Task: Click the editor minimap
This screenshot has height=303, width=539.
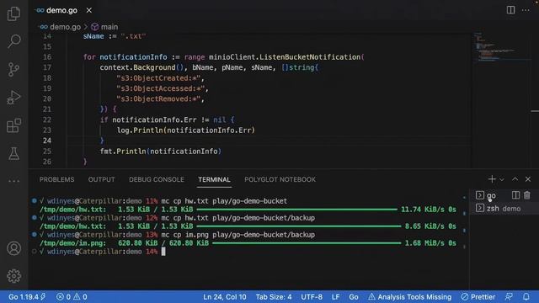Action: [501, 47]
